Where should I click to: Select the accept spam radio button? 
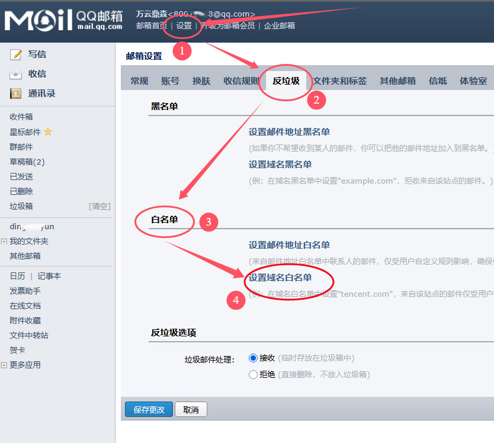(x=254, y=358)
